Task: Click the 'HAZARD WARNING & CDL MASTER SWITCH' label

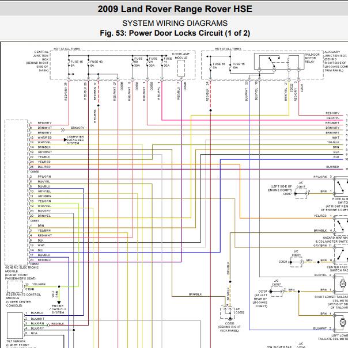Action: click(x=331, y=239)
